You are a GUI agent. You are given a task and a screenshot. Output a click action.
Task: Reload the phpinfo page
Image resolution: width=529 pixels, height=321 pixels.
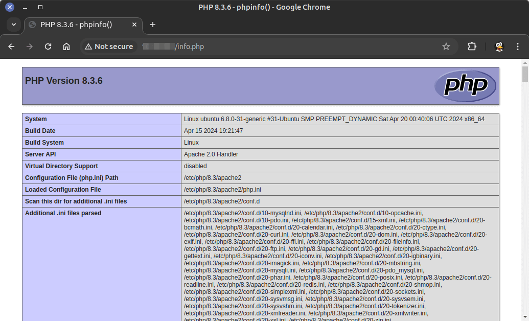point(48,47)
